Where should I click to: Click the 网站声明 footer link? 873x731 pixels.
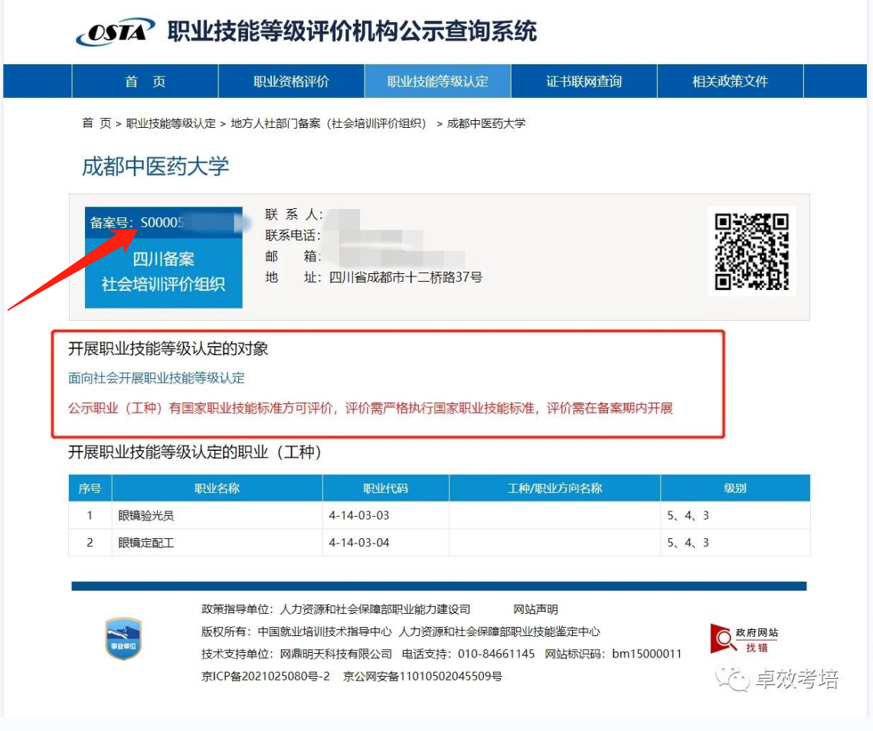pyautogui.click(x=535, y=610)
